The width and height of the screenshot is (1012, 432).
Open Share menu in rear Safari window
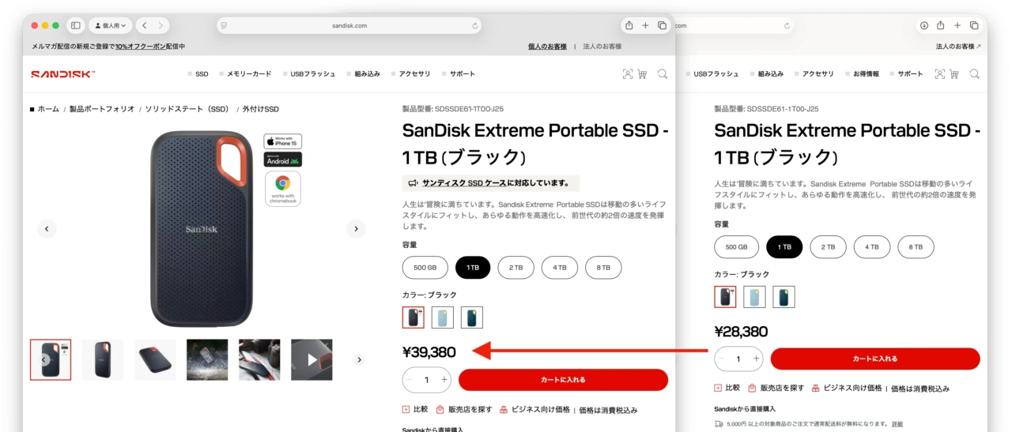(x=941, y=25)
